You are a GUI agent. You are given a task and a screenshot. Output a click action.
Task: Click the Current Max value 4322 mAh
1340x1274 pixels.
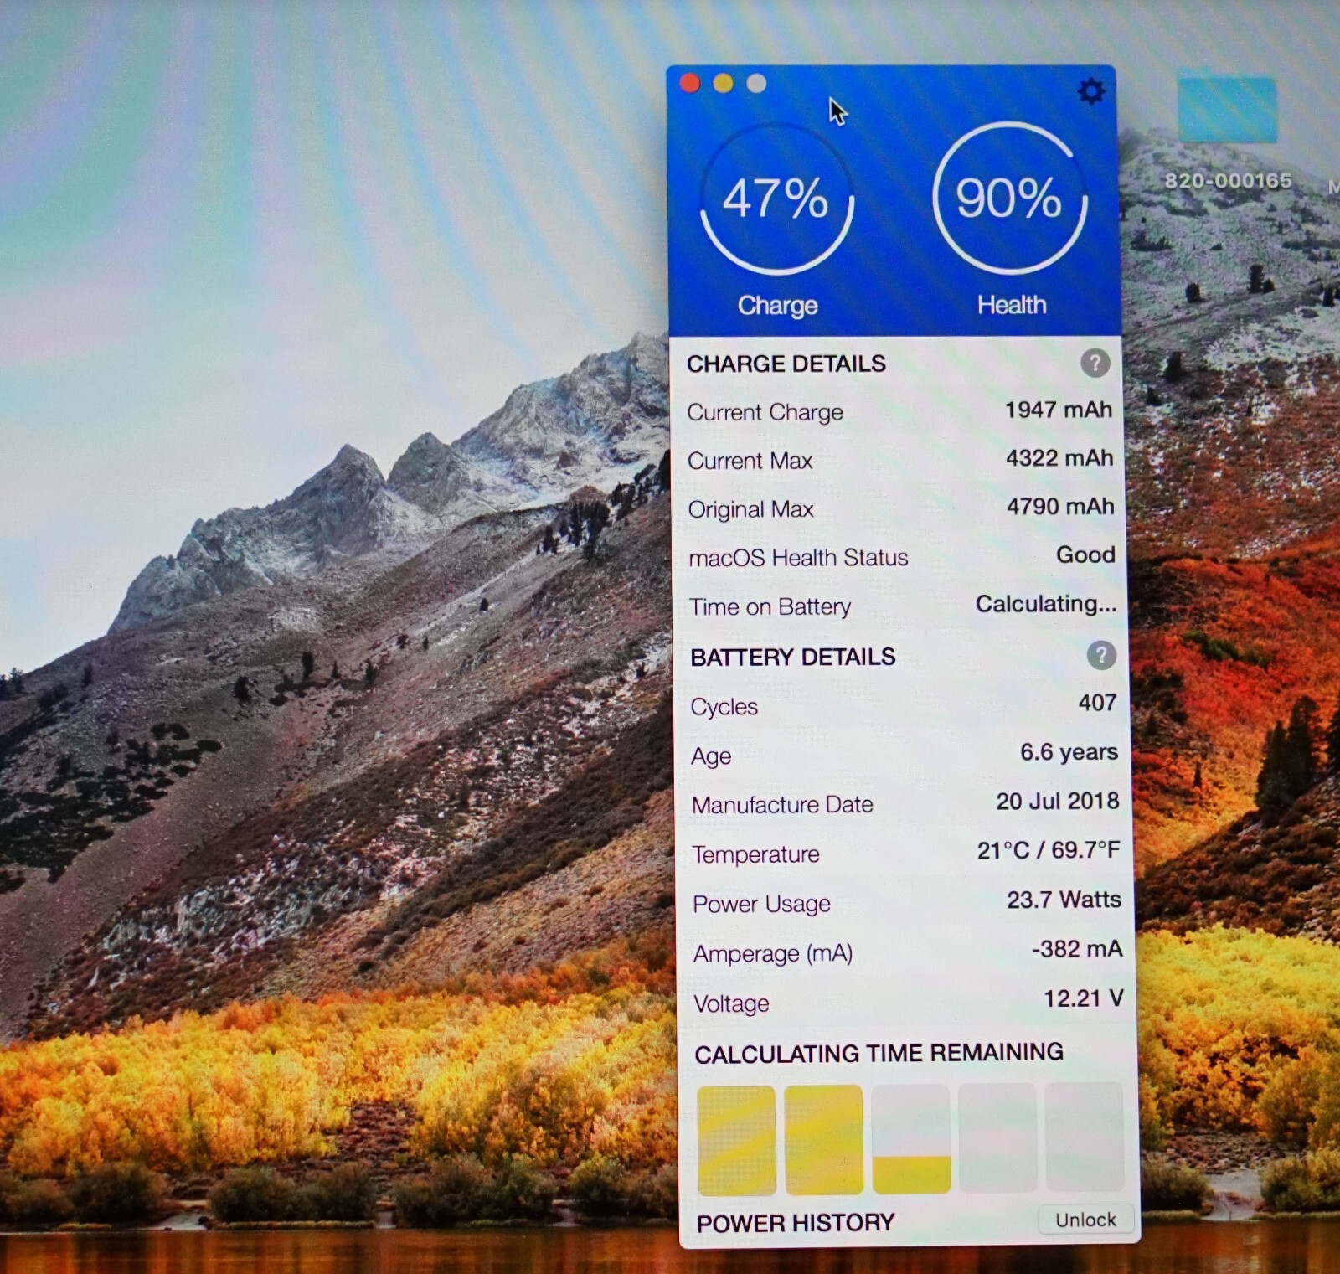pos(1059,458)
